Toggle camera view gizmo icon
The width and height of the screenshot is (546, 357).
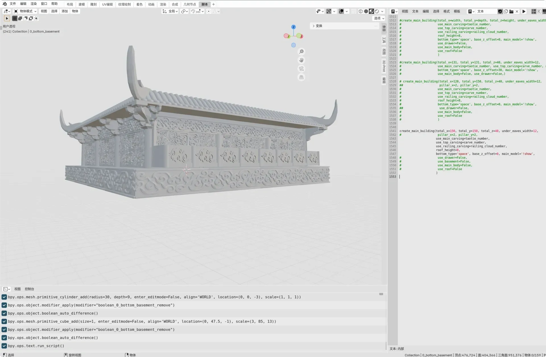301,68
